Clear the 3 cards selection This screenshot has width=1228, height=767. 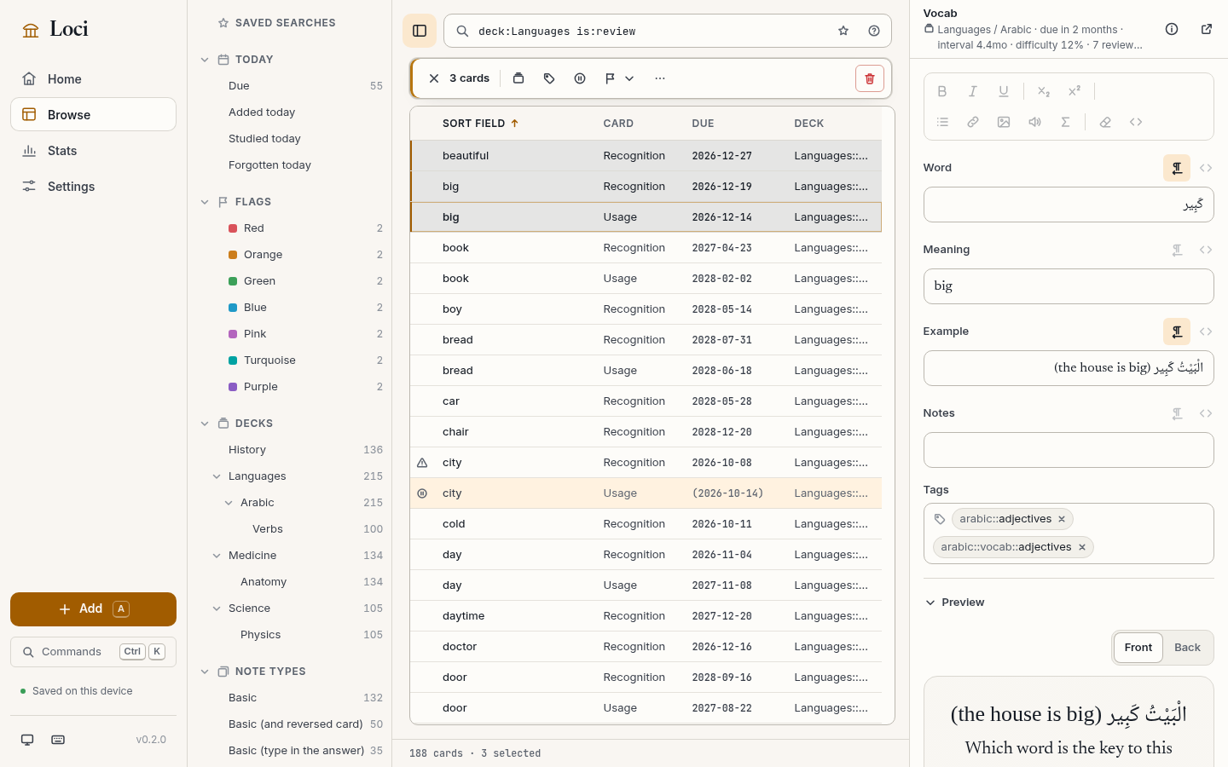[x=434, y=78]
